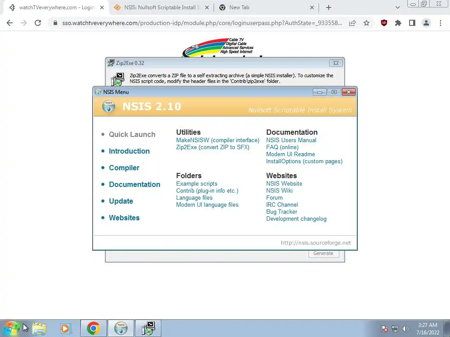This screenshot has width=450, height=337.
Task: Open the Example scripts folder
Action: coord(196,184)
